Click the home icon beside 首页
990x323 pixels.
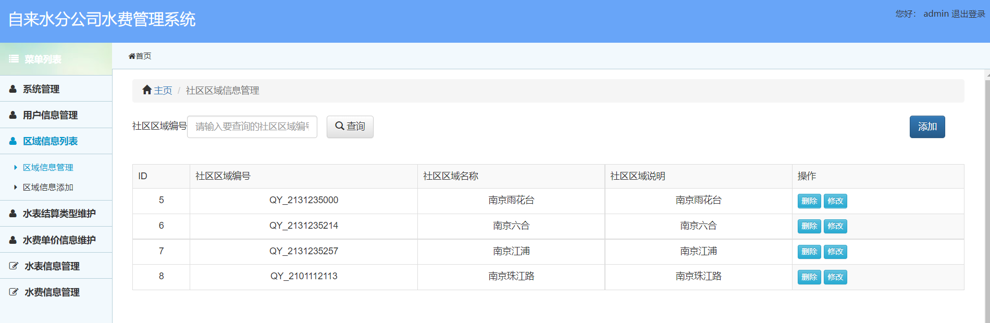point(132,56)
